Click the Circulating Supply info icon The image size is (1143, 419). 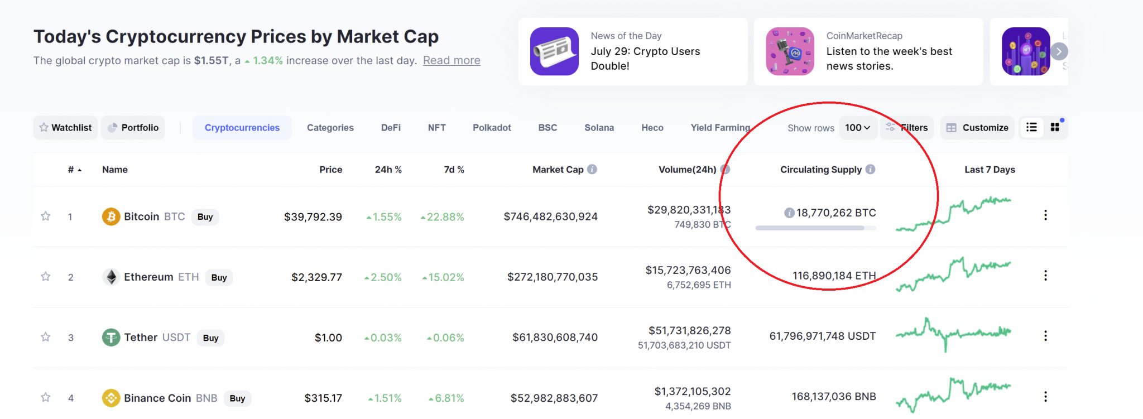870,169
